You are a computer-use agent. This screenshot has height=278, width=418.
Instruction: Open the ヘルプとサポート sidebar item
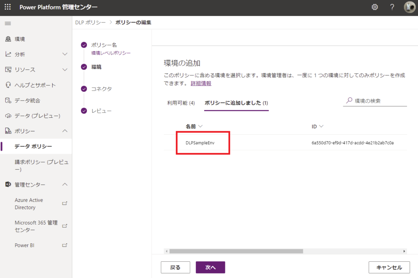pos(36,85)
